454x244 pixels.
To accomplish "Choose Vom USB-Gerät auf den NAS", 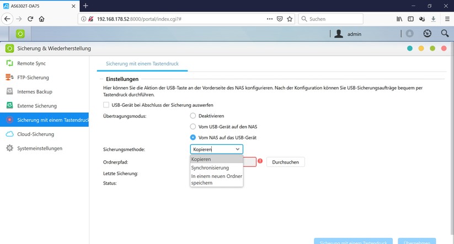I will [x=193, y=127].
